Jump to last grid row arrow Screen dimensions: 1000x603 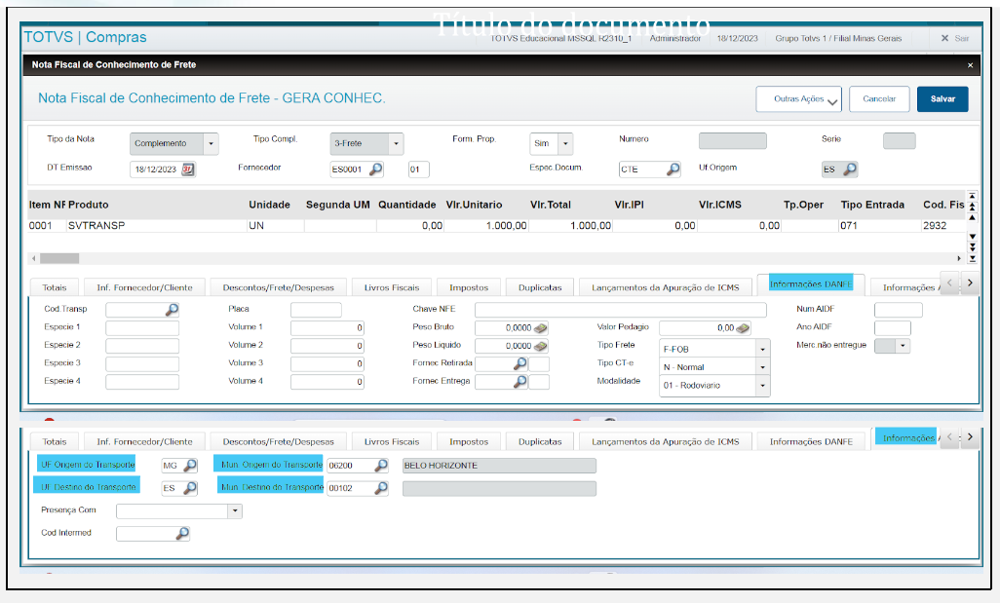click(x=972, y=259)
